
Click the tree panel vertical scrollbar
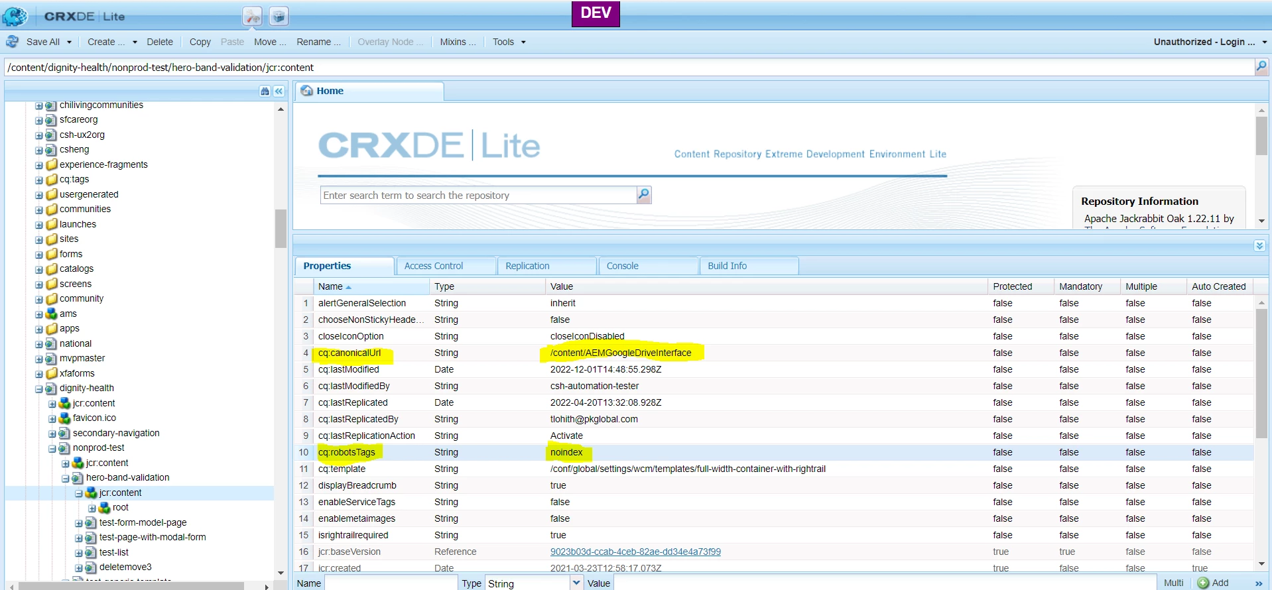pyautogui.click(x=281, y=229)
